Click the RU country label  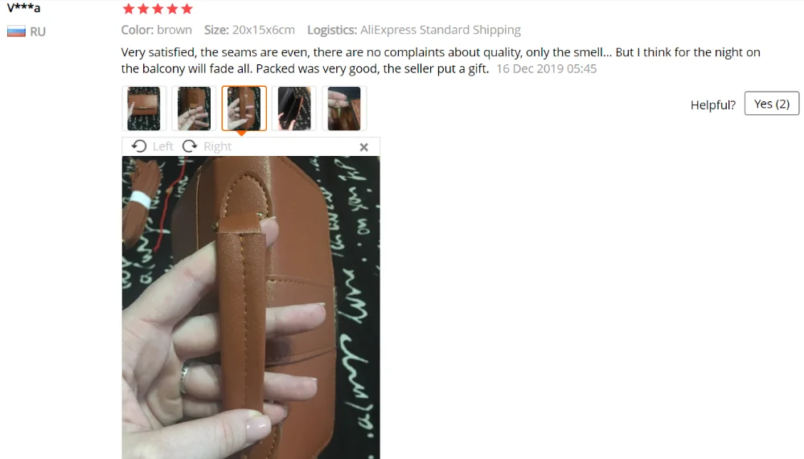pos(38,32)
